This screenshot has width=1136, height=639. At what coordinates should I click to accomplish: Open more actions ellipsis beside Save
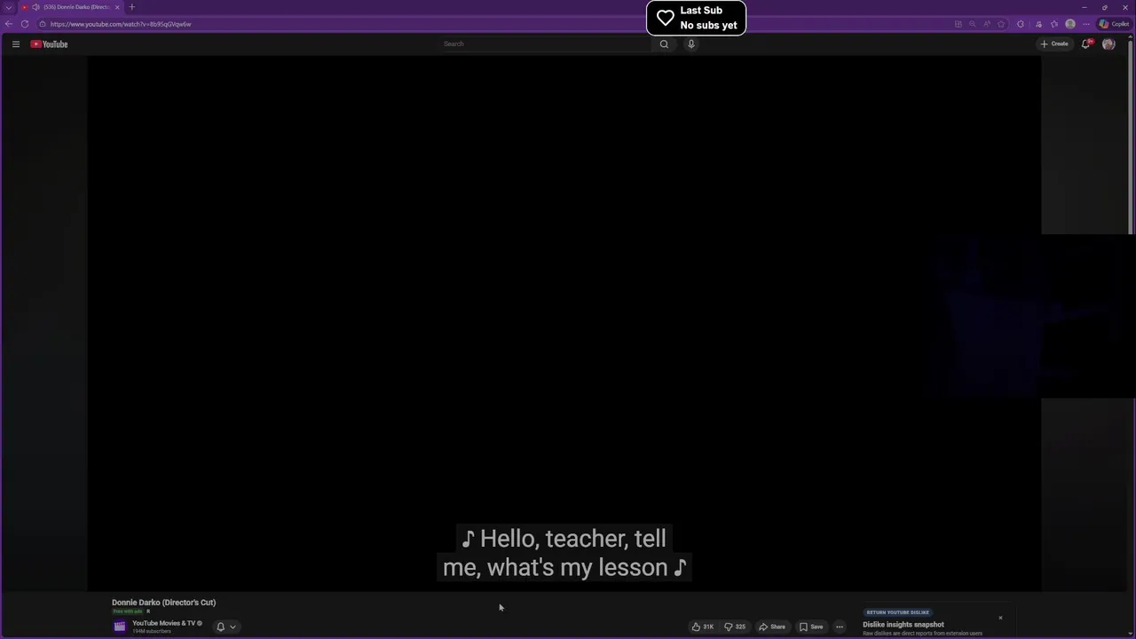[840, 627]
